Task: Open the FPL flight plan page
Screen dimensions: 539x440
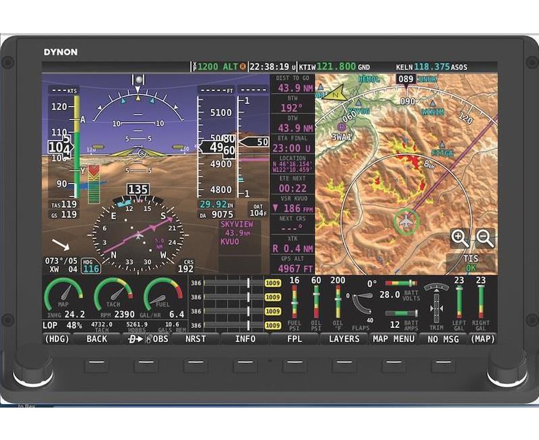Action: [x=294, y=339]
